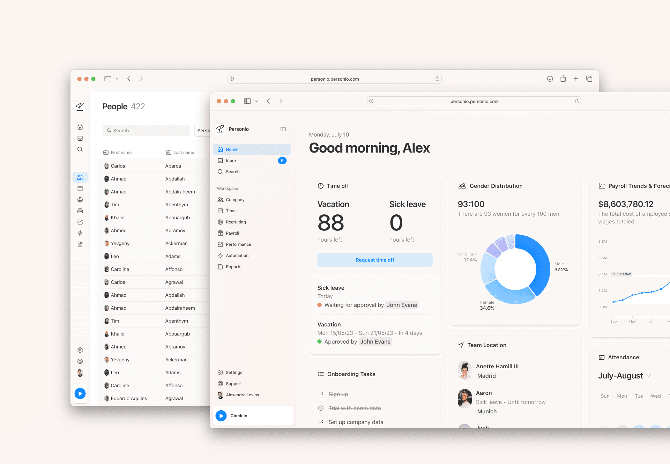The width and height of the screenshot is (670, 464).
Task: Open Reports in the sidebar
Action: pyautogui.click(x=233, y=267)
